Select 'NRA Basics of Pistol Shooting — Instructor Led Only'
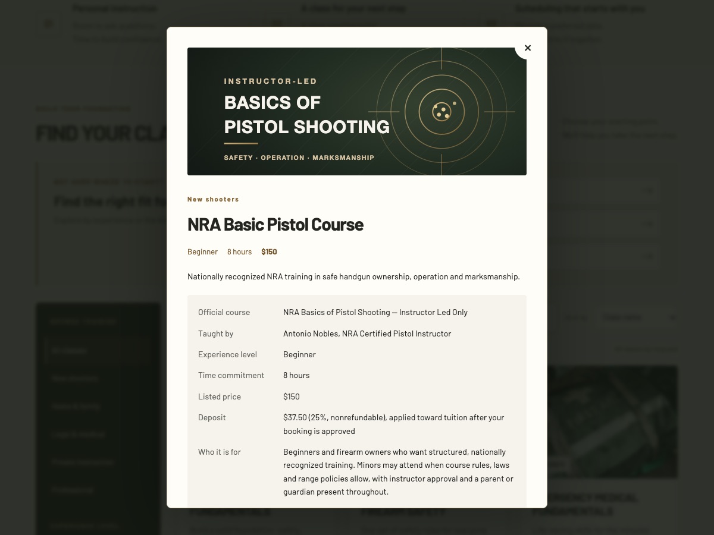Image resolution: width=714 pixels, height=535 pixels. (x=375, y=312)
